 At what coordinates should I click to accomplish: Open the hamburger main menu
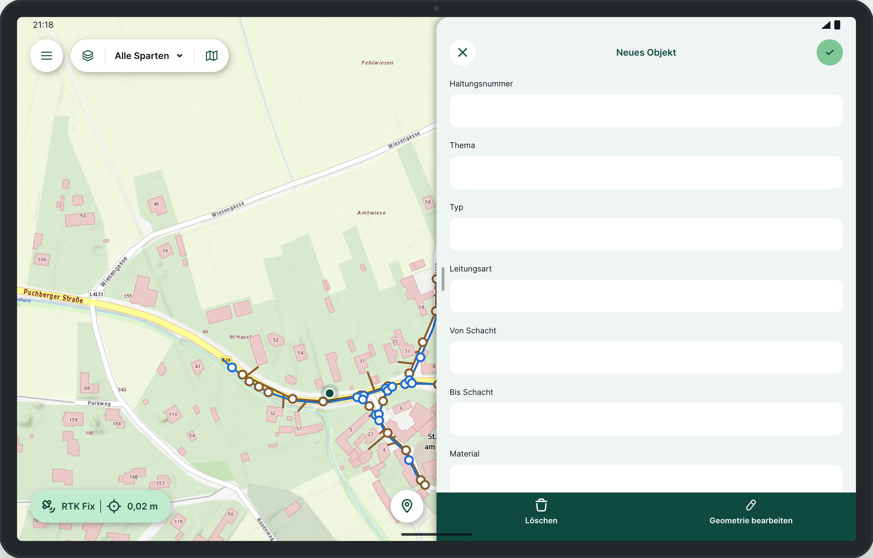pyautogui.click(x=47, y=56)
